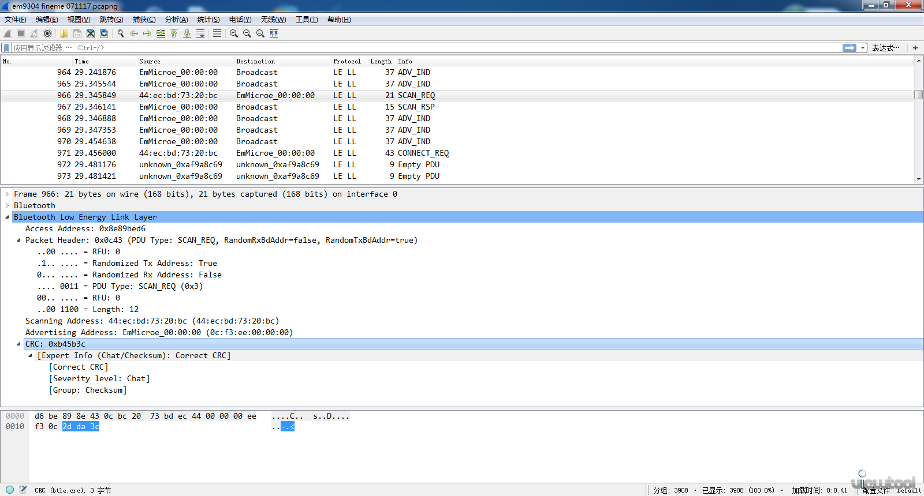Click the stop capture square icon

pyautogui.click(x=21, y=33)
